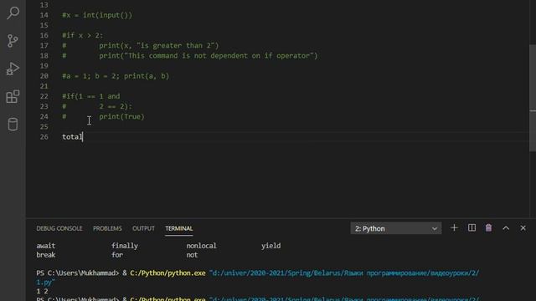
Task: Open the database cylinder icon view
Action: click(x=13, y=125)
